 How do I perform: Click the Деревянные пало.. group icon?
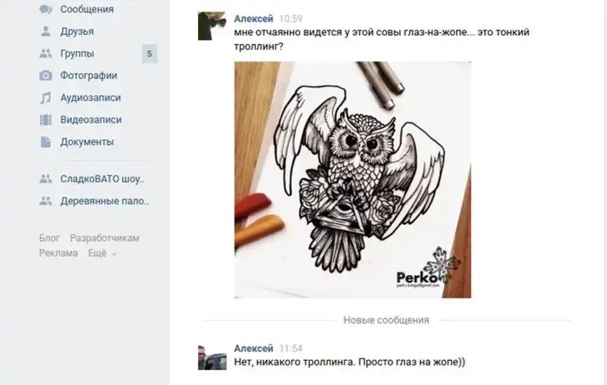(x=46, y=201)
